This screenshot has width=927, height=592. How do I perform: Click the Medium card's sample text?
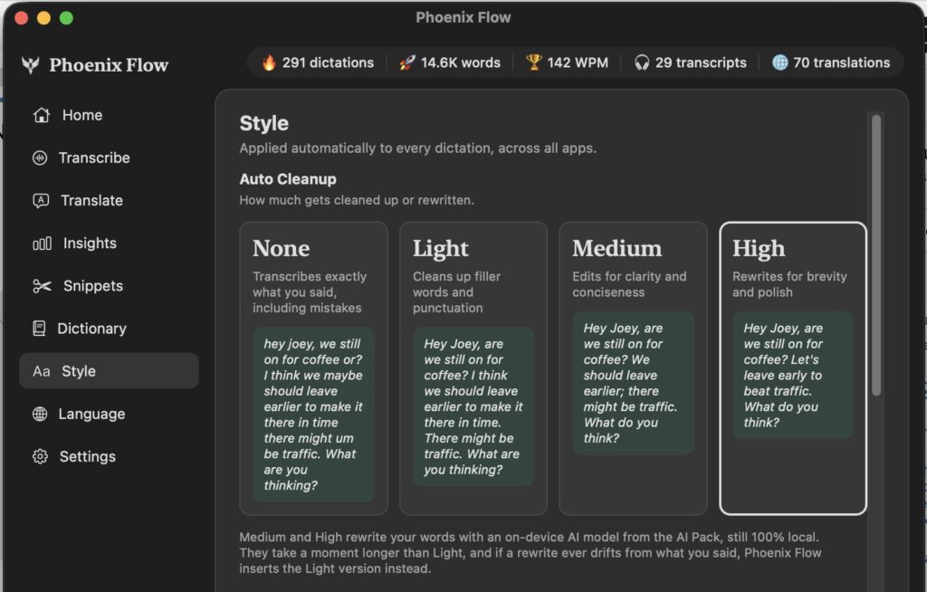(633, 383)
